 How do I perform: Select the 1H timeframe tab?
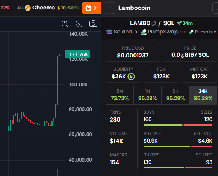tap(147, 95)
